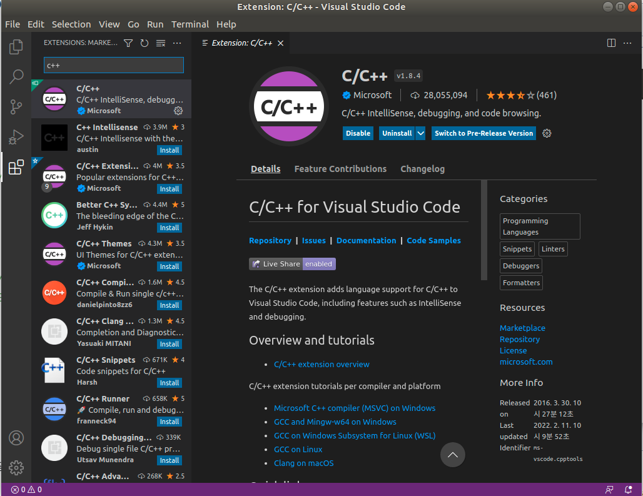Open the Repository link under title
Image resolution: width=643 pixels, height=496 pixels.
(x=270, y=241)
